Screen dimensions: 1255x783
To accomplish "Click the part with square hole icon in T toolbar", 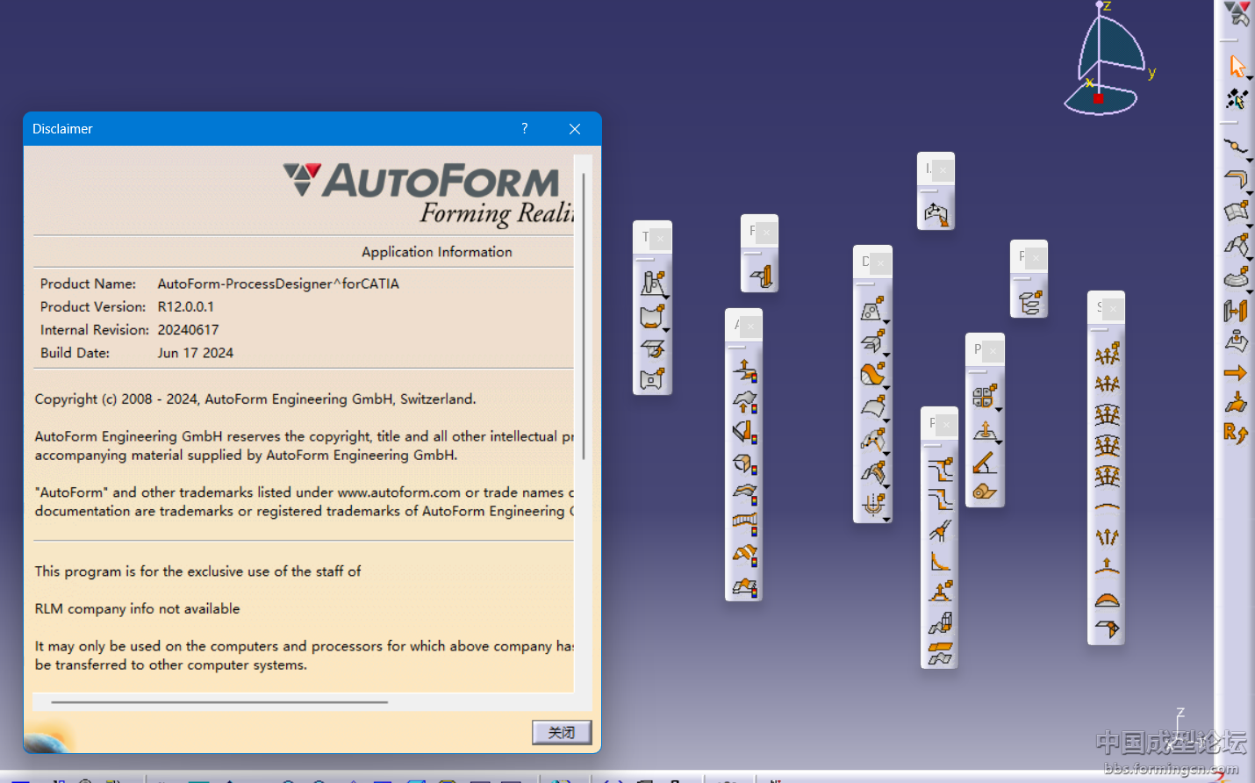I will tap(653, 379).
